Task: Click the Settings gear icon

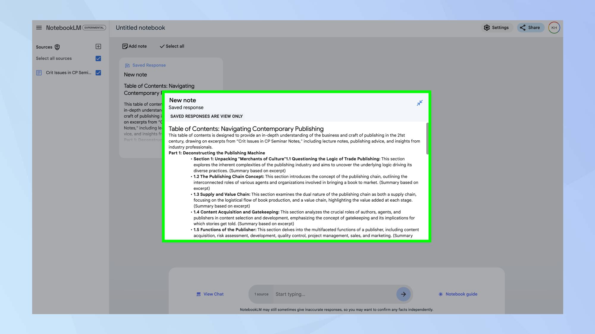Action: pyautogui.click(x=487, y=28)
